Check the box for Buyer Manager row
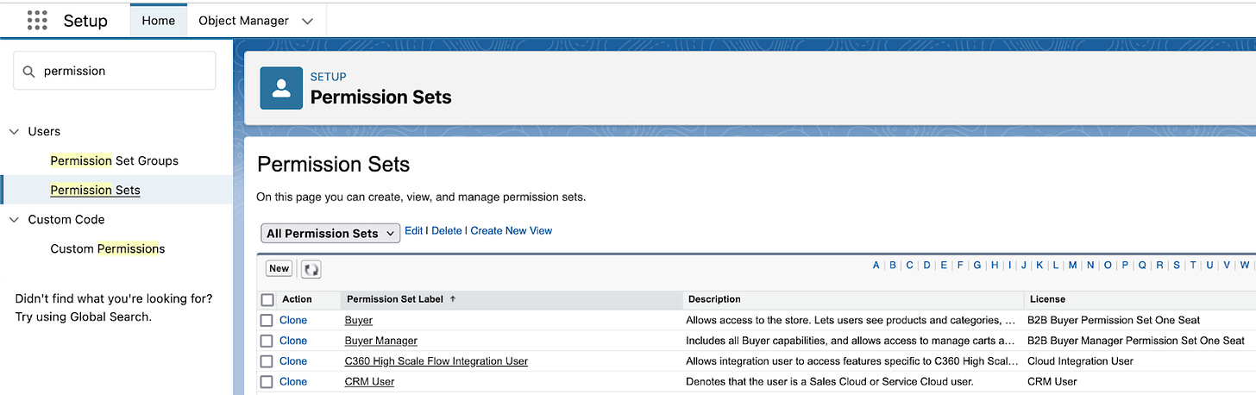The image size is (1256, 395). coord(267,341)
